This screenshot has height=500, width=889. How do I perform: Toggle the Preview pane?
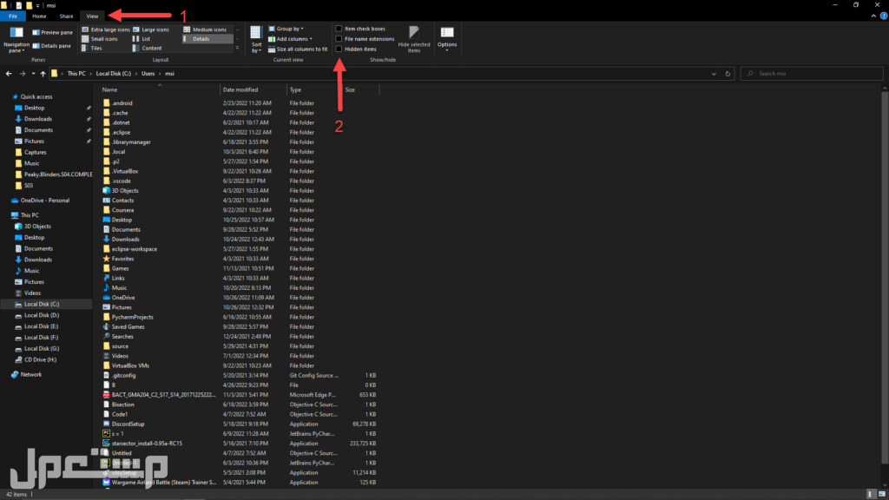53,32
